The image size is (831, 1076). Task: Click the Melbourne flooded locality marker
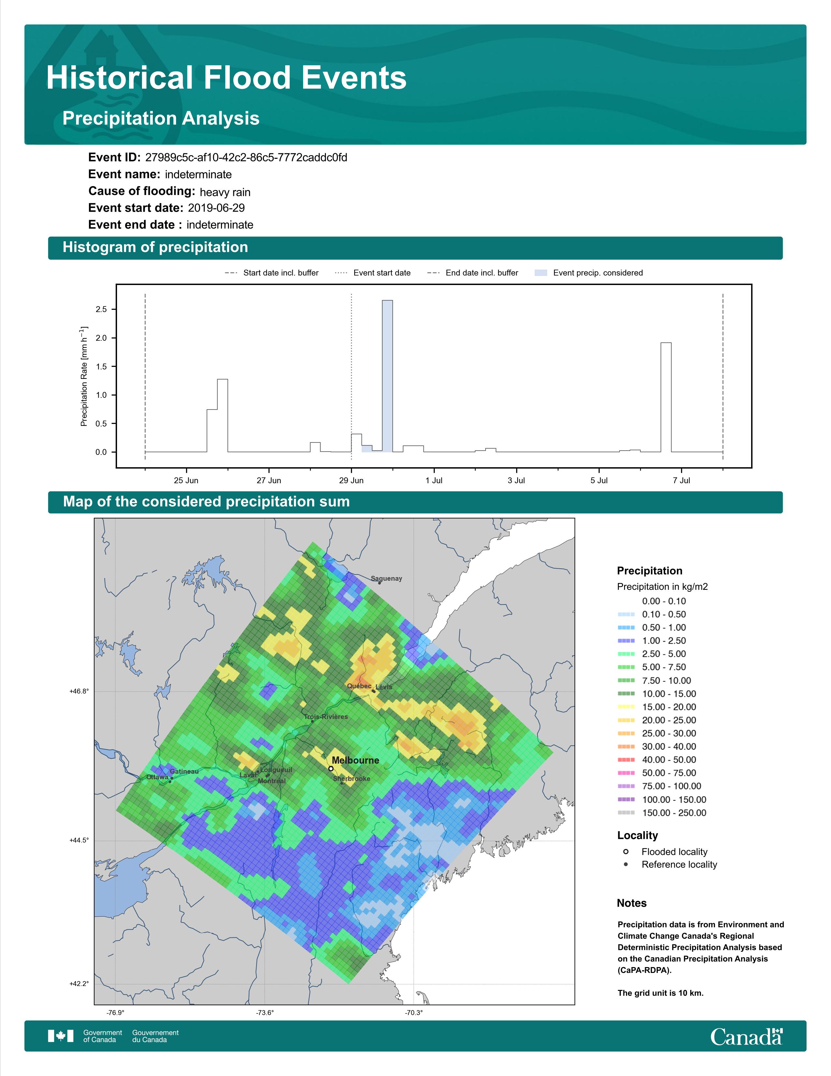click(331, 768)
